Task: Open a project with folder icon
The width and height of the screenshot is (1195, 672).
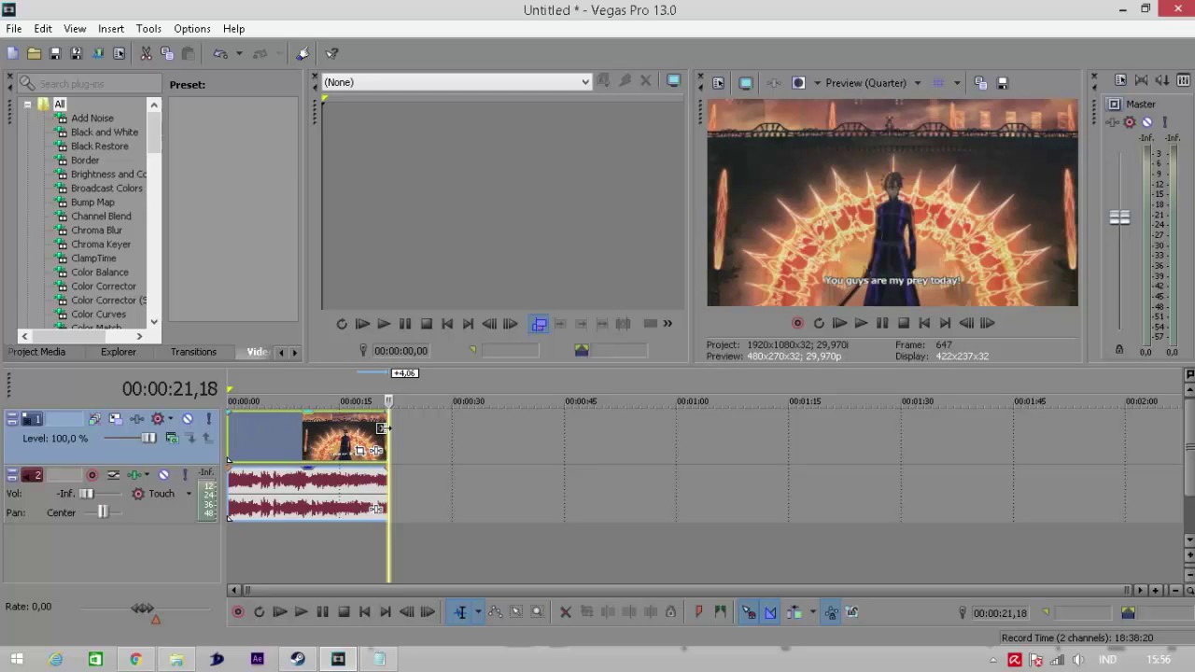Action: (x=34, y=54)
